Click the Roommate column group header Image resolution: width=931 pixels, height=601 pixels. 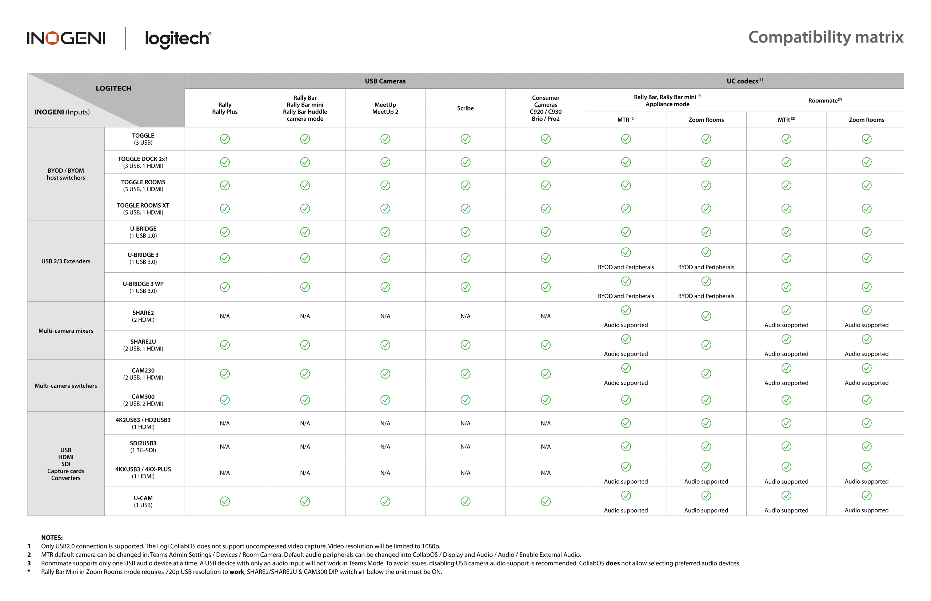[825, 100]
